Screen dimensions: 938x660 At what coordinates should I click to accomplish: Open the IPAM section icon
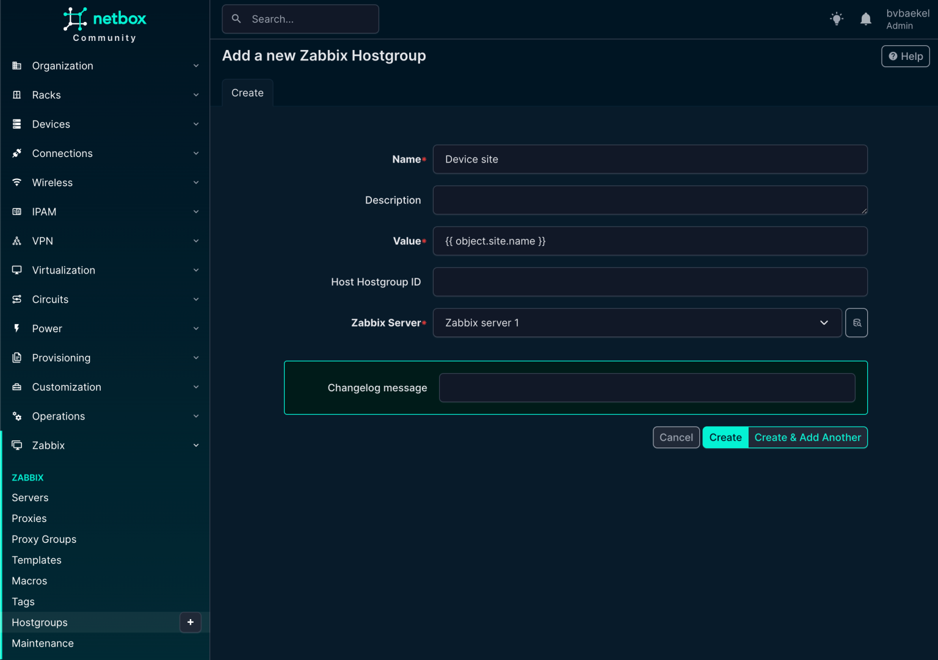point(16,211)
